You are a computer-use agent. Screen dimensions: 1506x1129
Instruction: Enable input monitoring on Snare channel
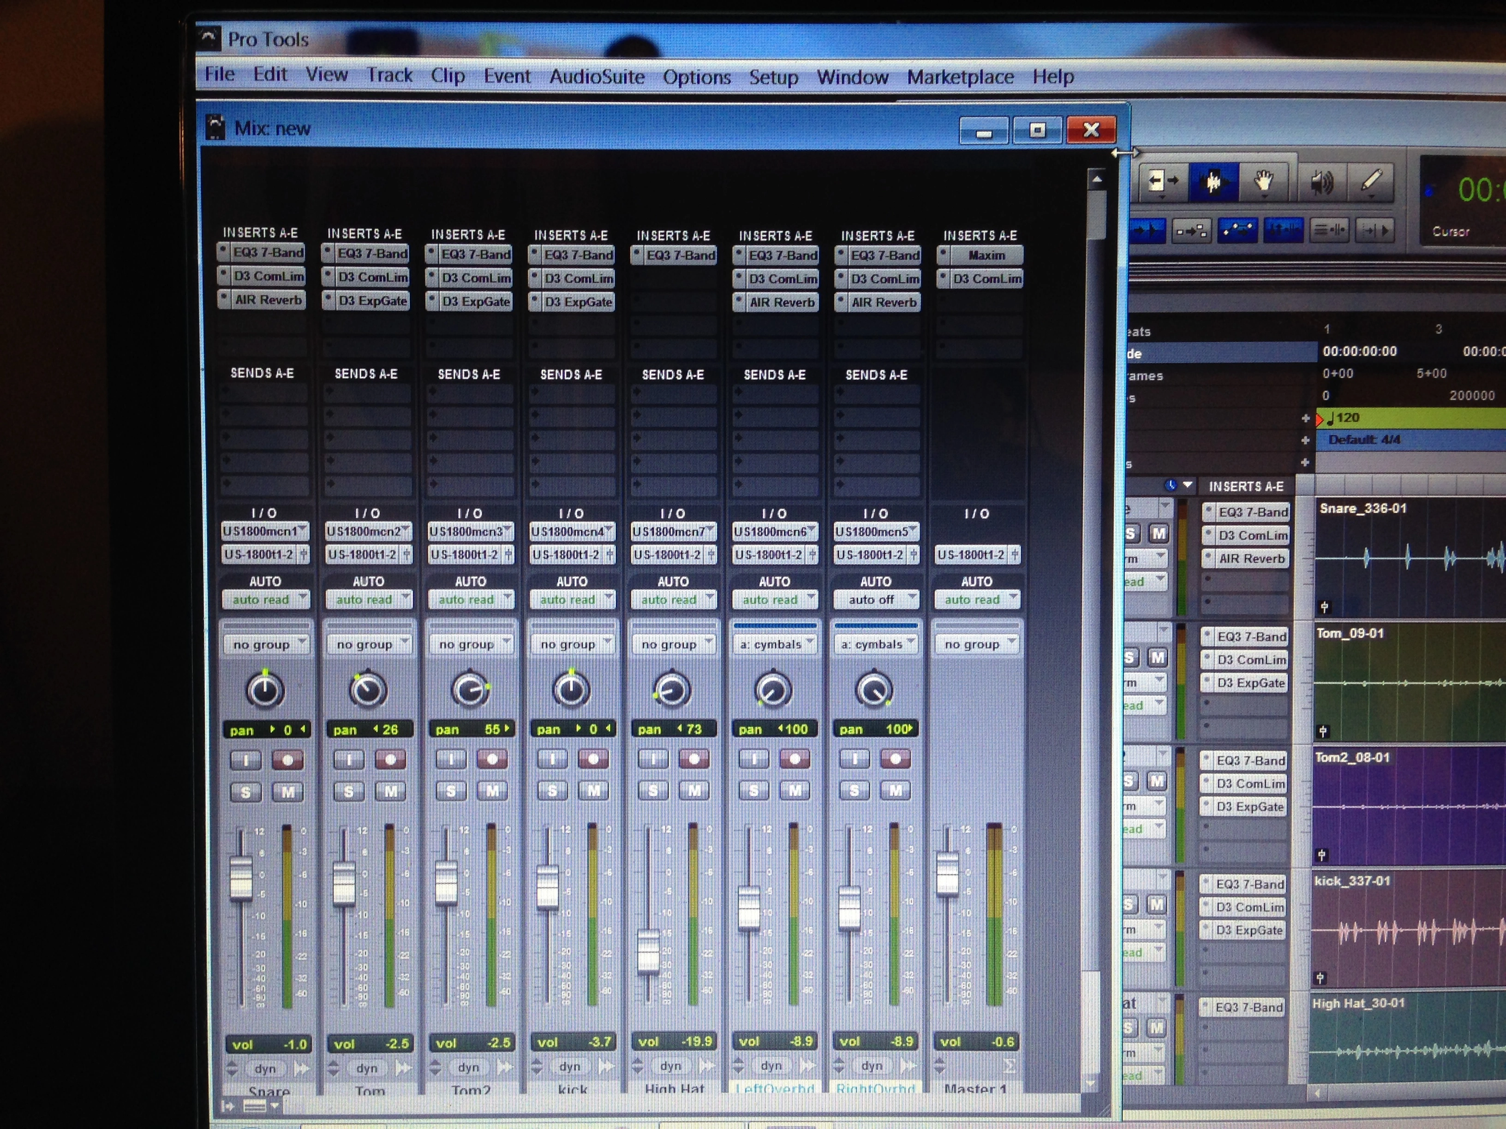[x=246, y=760]
